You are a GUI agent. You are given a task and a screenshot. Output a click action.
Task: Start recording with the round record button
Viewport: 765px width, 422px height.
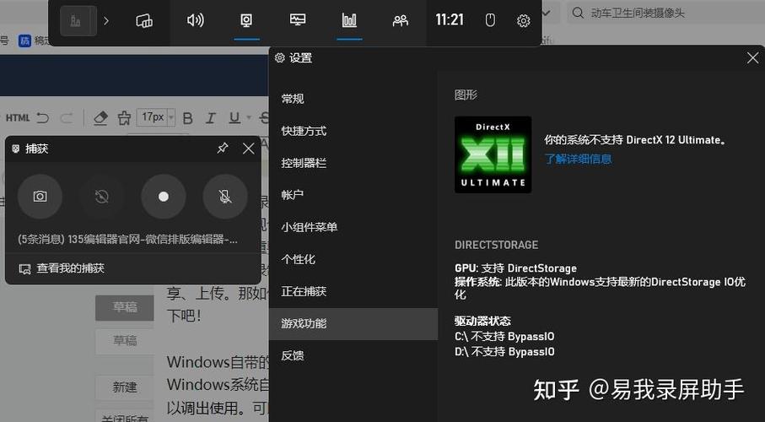164,197
